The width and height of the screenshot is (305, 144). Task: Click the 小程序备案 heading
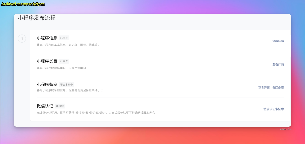[x=47, y=84]
